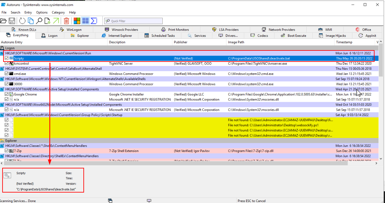
Task: Click the Save floppy disk icon
Action: click(12, 21)
